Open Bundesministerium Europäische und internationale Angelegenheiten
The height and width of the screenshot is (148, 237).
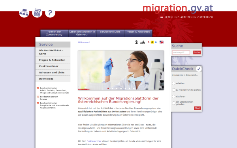point(54,105)
